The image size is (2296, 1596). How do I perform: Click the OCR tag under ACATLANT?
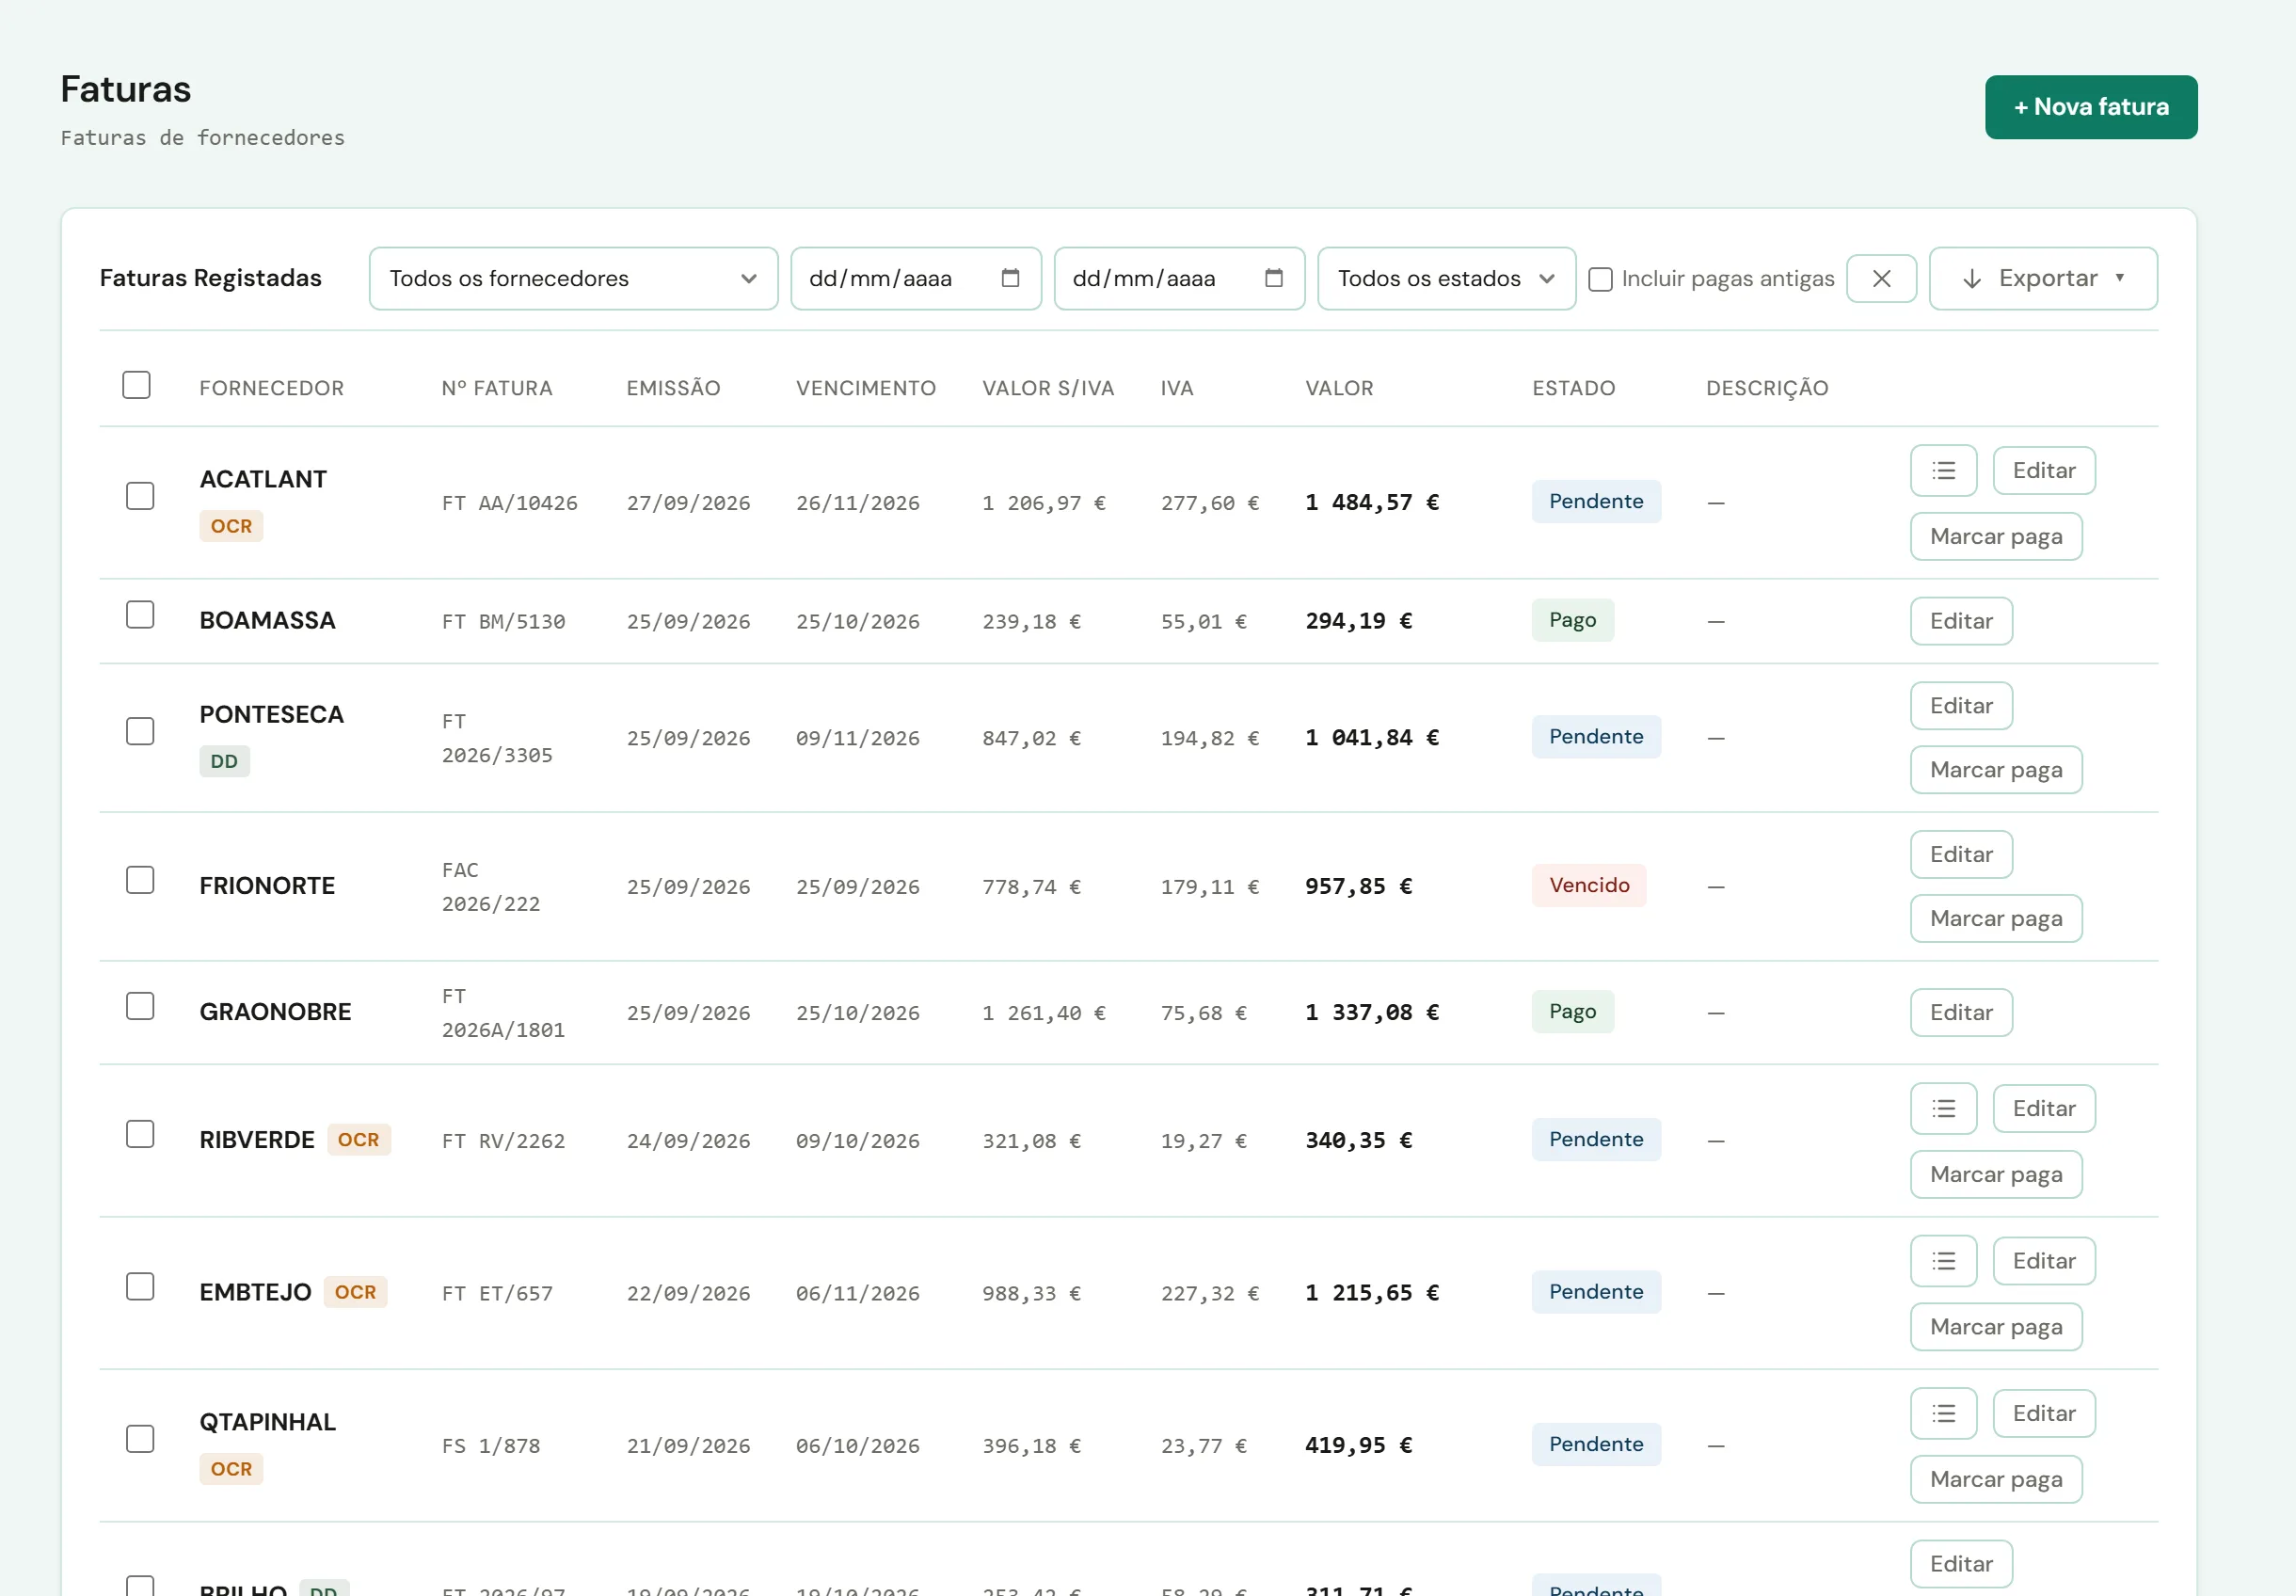point(231,527)
